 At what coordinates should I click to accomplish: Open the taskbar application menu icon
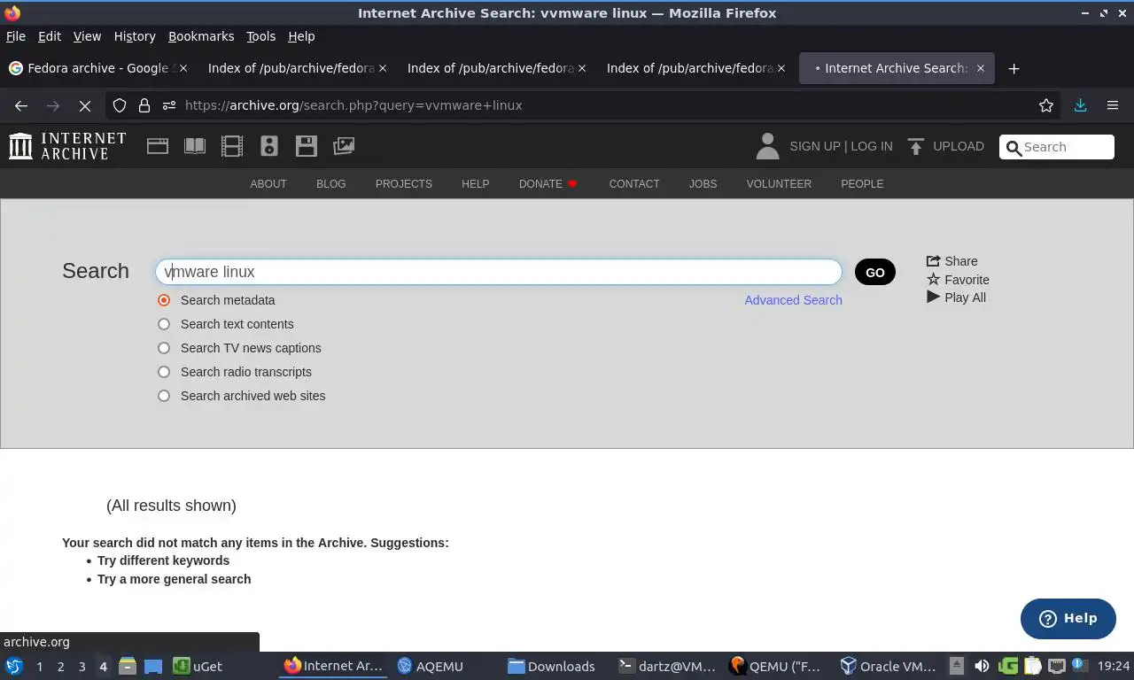coord(14,666)
